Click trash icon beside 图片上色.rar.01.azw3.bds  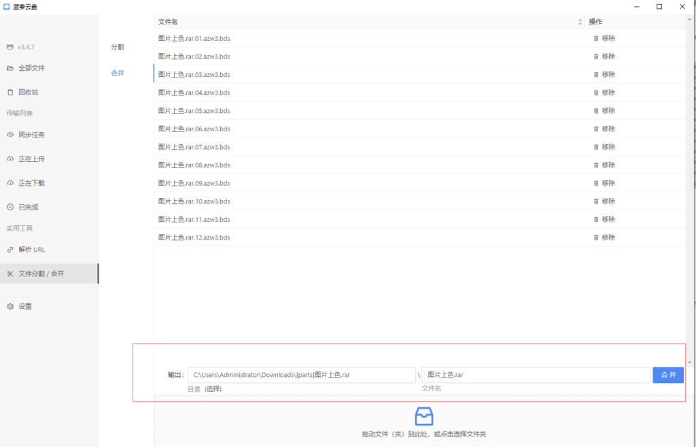[x=595, y=38]
